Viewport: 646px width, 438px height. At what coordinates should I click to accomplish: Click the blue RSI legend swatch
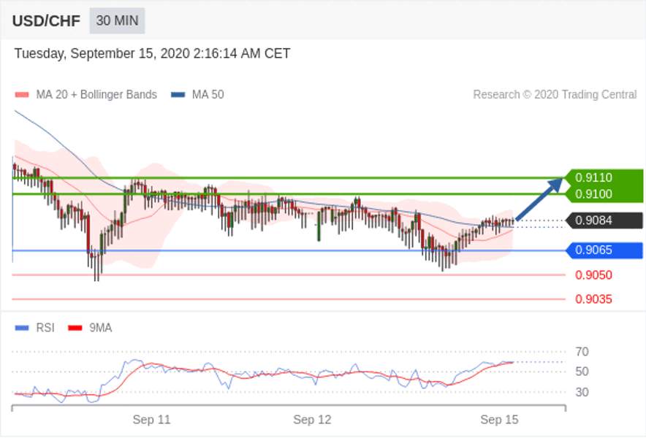pos(22,328)
